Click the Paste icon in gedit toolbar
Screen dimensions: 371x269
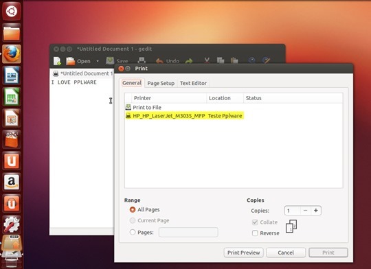234,60
